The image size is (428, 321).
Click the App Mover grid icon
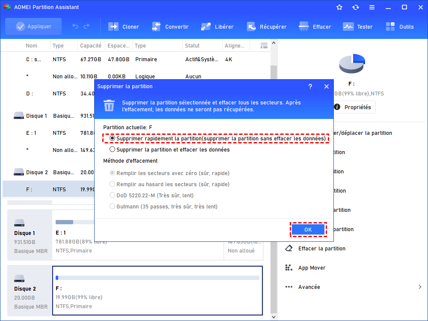(289, 268)
